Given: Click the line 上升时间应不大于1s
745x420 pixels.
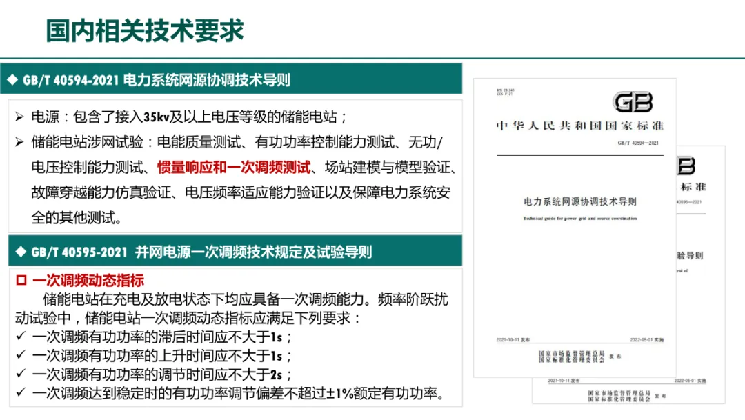Looking at the screenshot, I should click(162, 356).
